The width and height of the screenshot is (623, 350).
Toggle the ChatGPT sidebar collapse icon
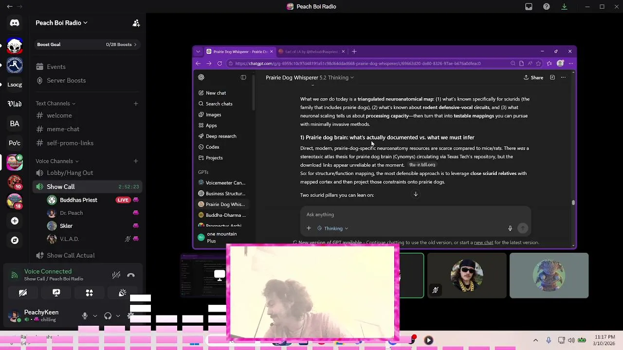[243, 77]
